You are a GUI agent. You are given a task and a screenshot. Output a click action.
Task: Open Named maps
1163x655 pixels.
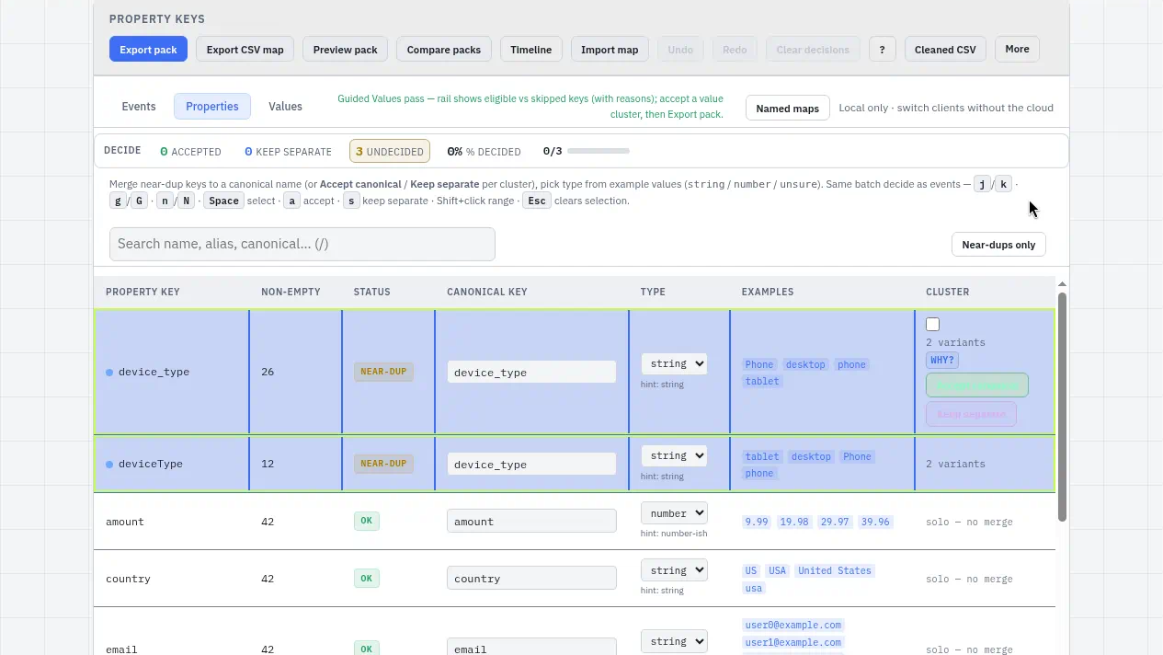point(787,109)
